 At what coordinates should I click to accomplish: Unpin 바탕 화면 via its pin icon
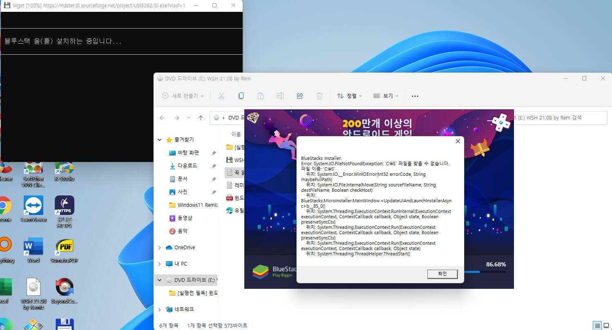214,153
